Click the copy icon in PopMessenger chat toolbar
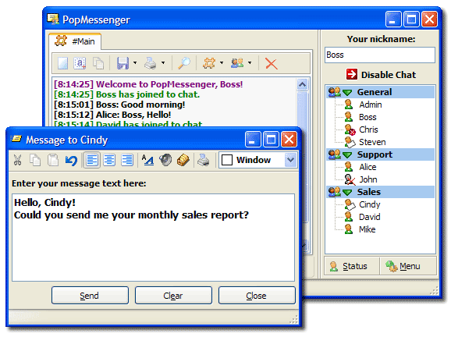Image resolution: width=451 pixels, height=337 pixels. pos(98,63)
